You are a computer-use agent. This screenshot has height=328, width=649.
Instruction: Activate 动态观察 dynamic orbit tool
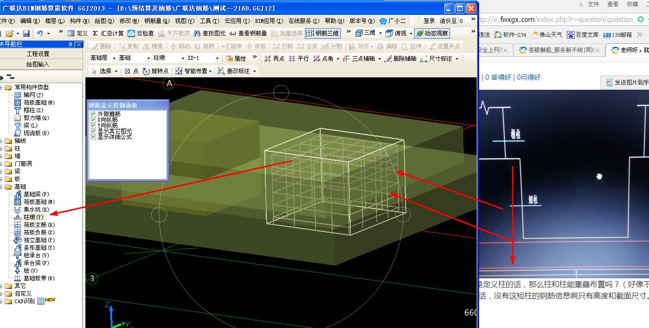[432, 33]
